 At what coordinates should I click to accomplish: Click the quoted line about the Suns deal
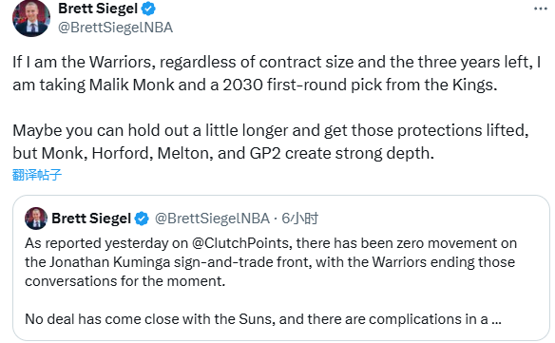[x=262, y=319]
